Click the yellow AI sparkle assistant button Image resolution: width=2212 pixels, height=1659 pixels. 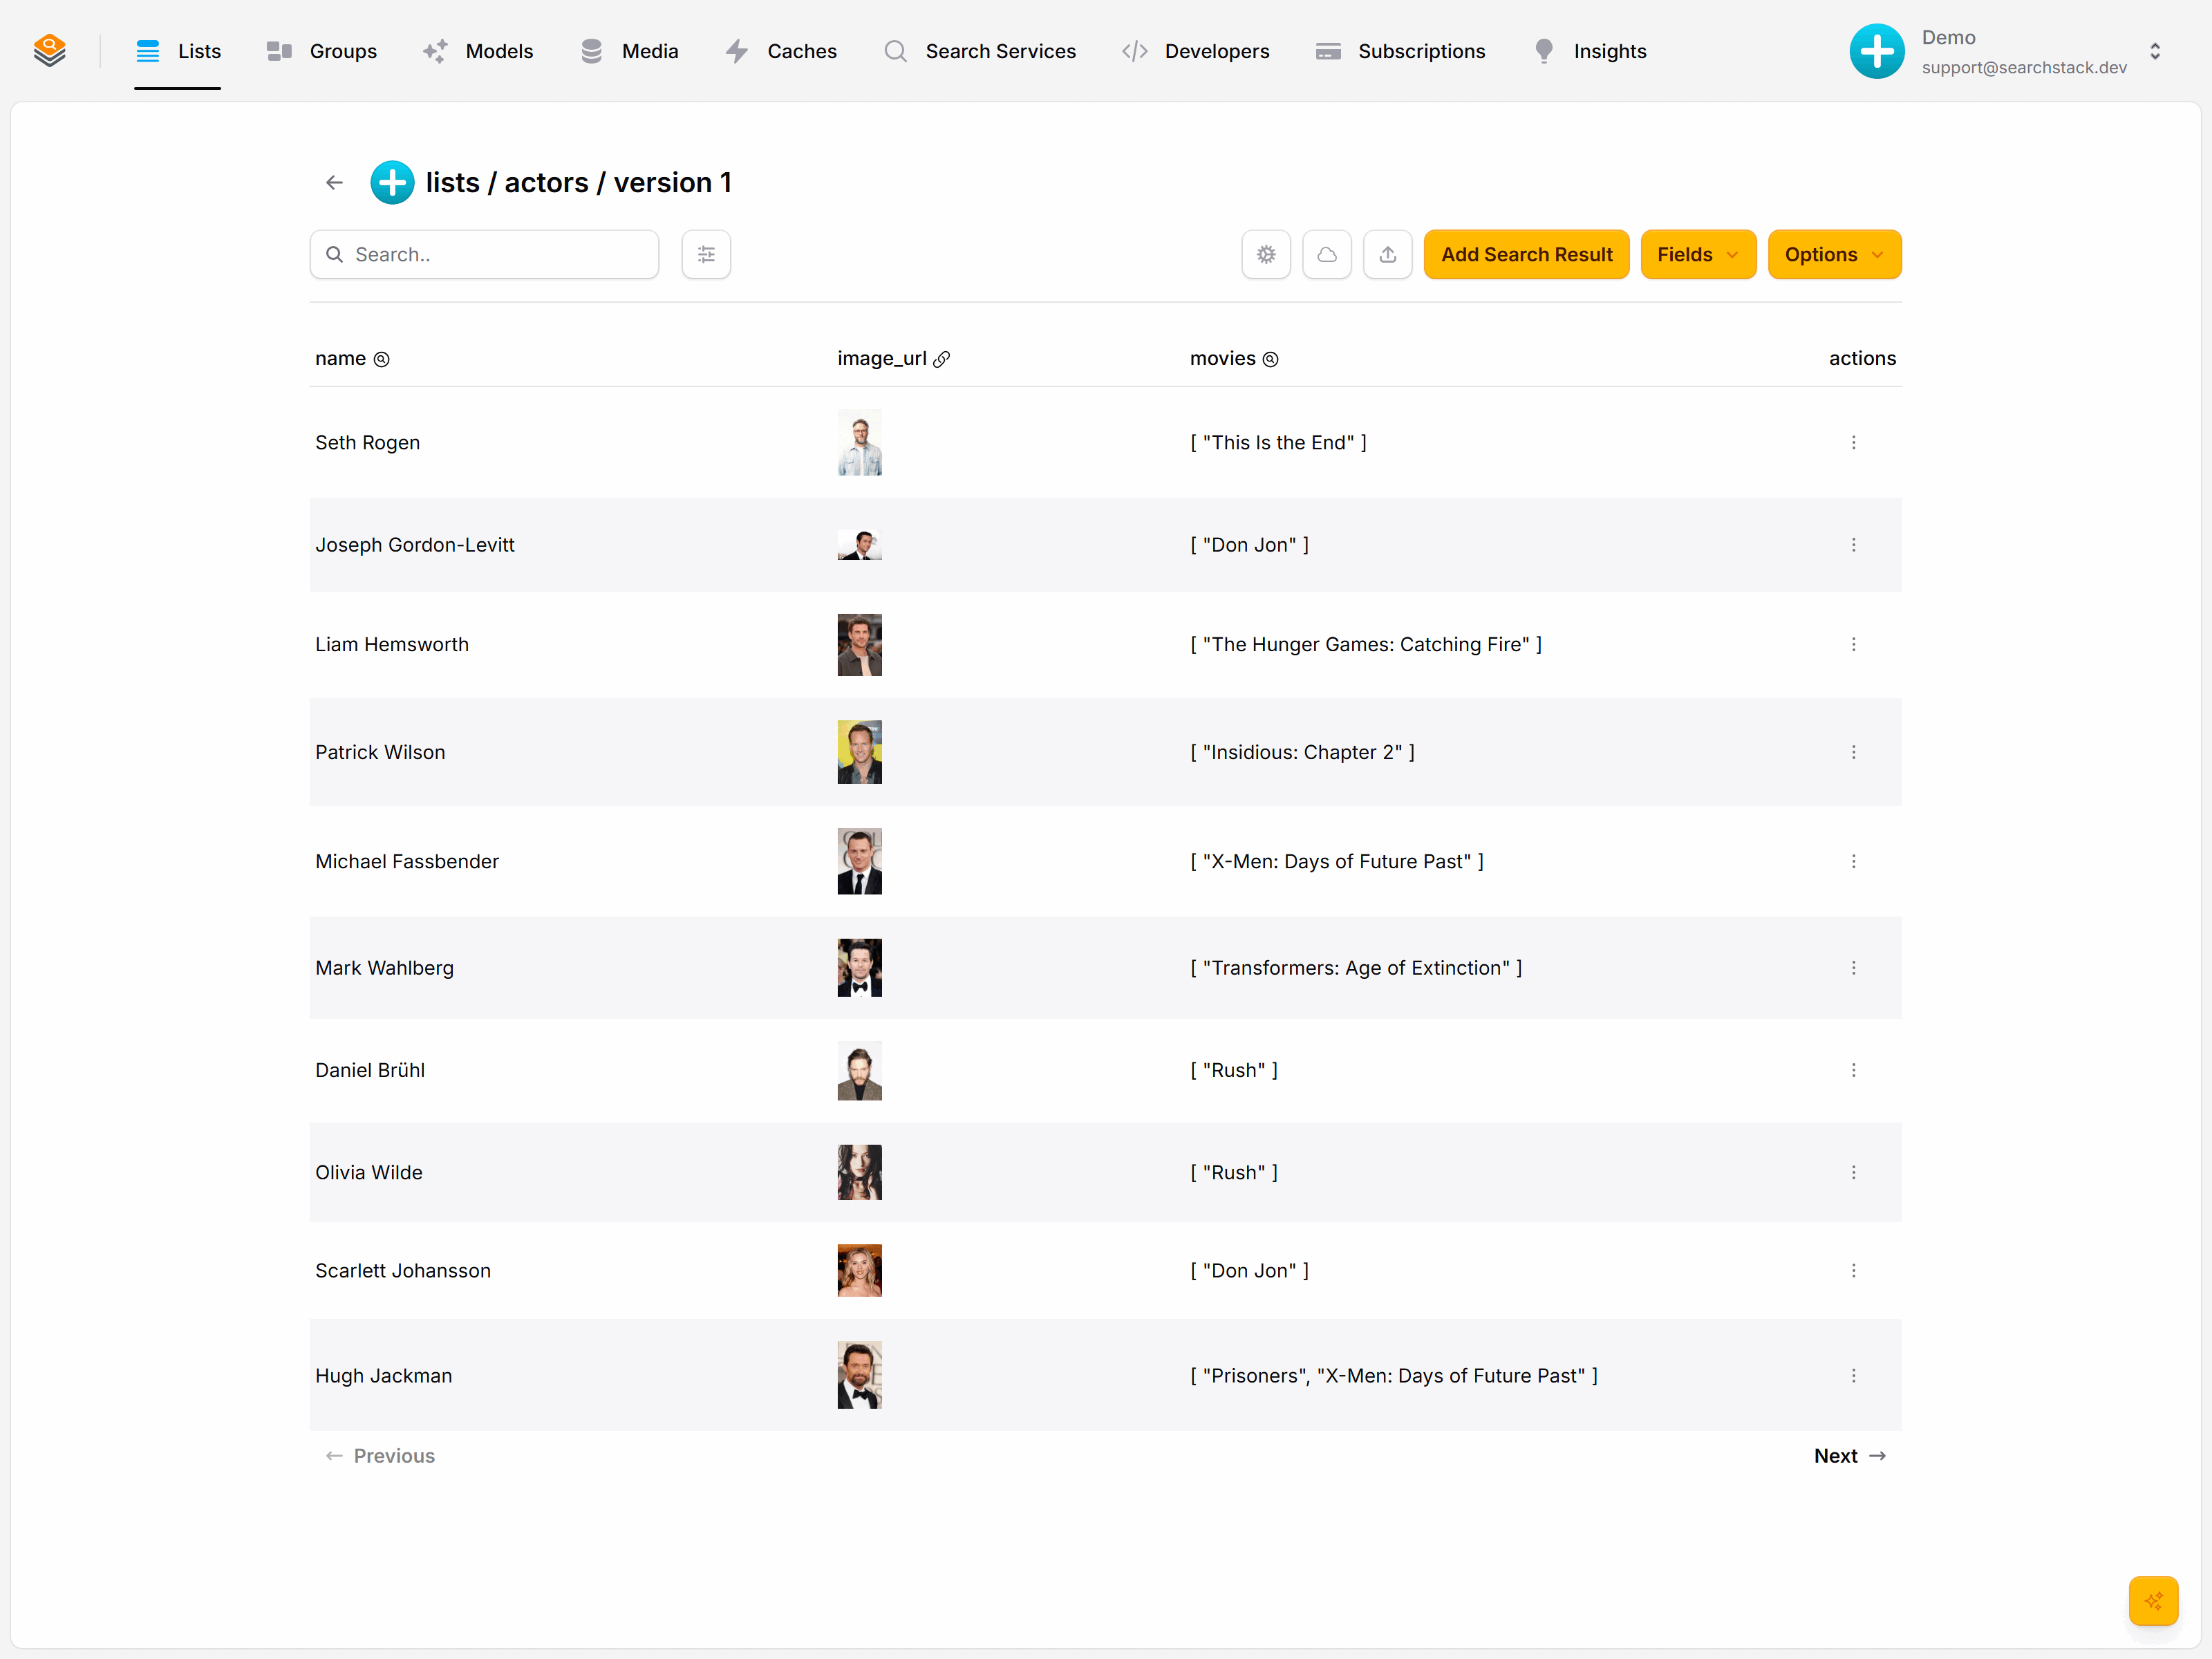[2153, 1601]
